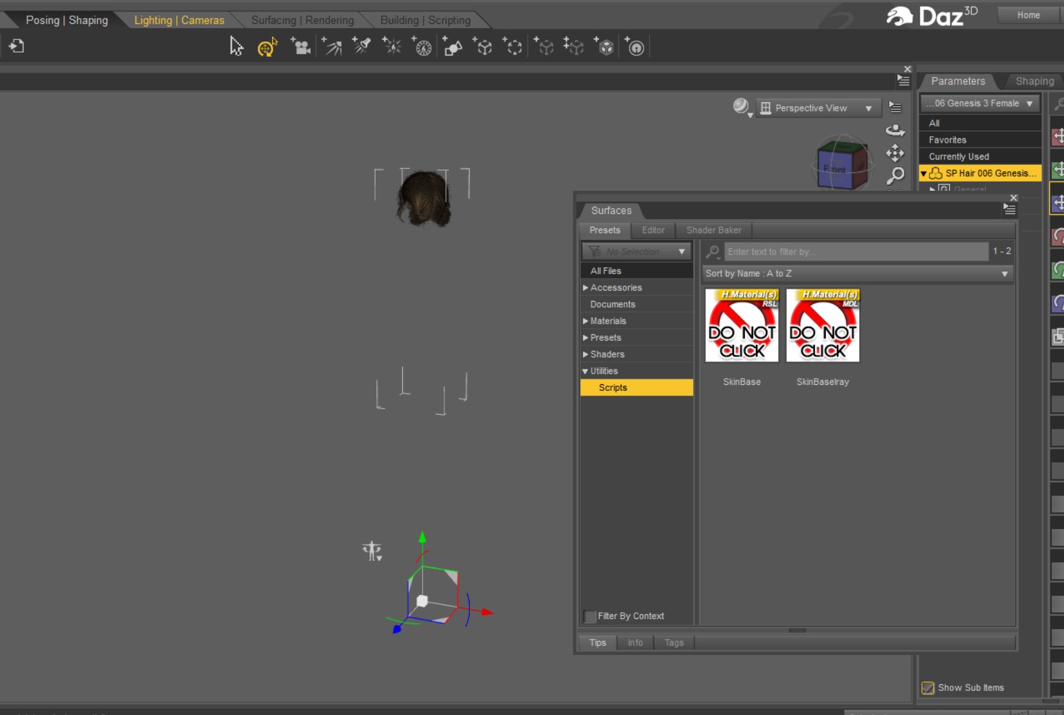Screen dimensions: 1064x715
Task: Expand the Shaders category
Action: coord(586,354)
